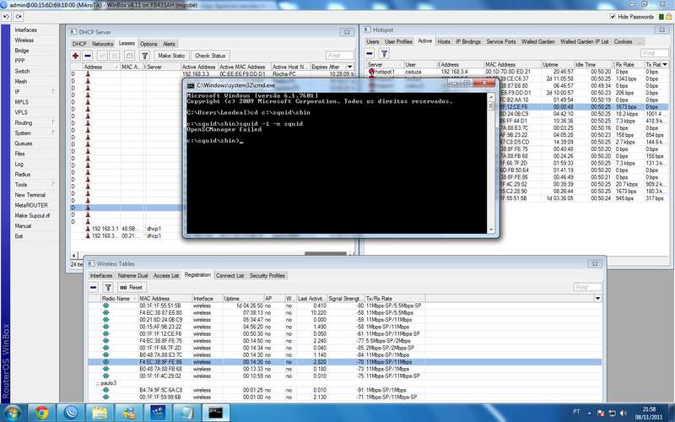Open New Terminal from the sidebar
This screenshot has width=675, height=422.
pos(30,195)
